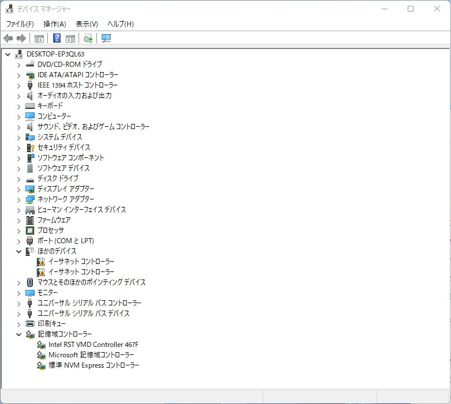Select the マウス pointing device icon

click(x=30, y=282)
